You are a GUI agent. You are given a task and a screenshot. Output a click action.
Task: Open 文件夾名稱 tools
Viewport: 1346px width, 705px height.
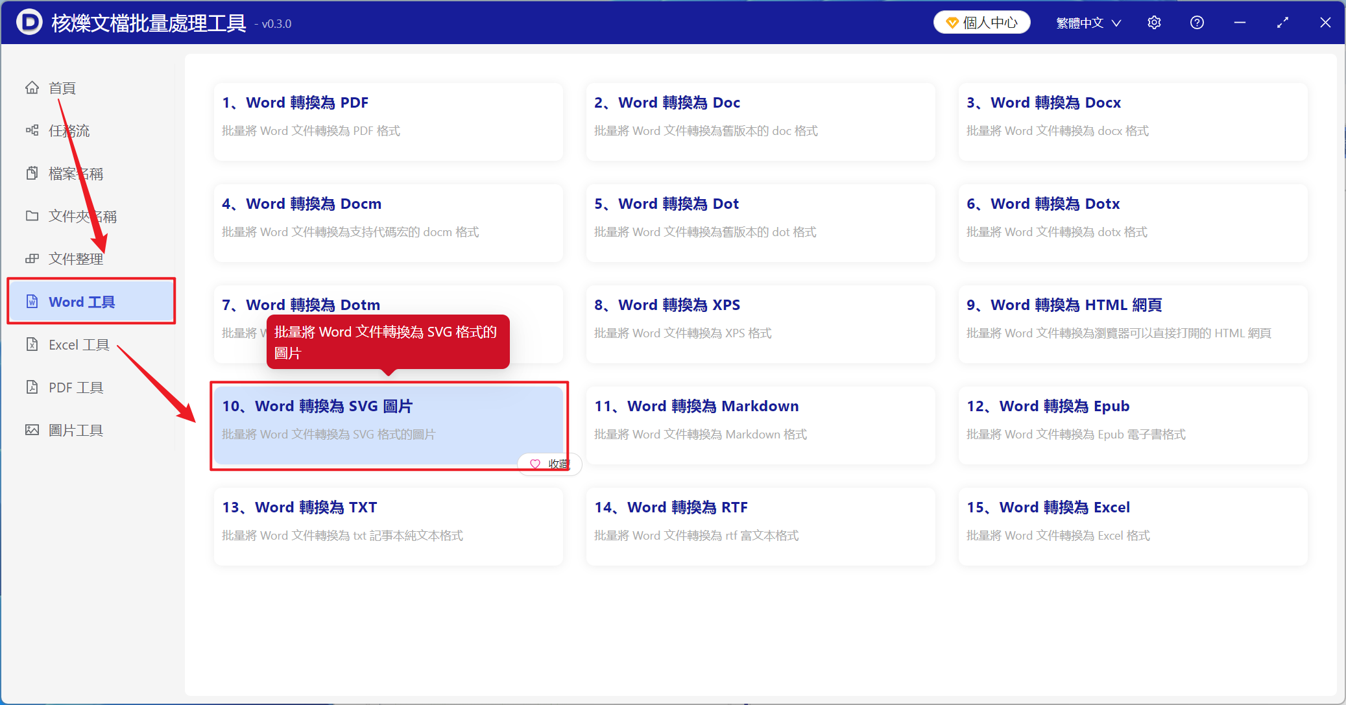pos(82,216)
